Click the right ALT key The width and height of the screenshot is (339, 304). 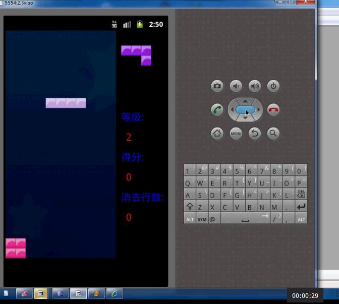tap(301, 219)
